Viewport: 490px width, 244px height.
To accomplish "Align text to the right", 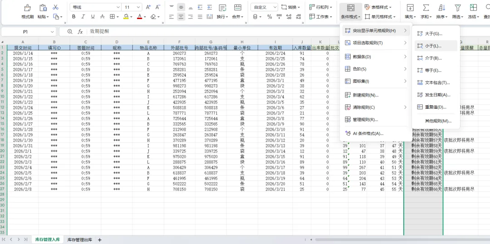I will click(x=191, y=17).
